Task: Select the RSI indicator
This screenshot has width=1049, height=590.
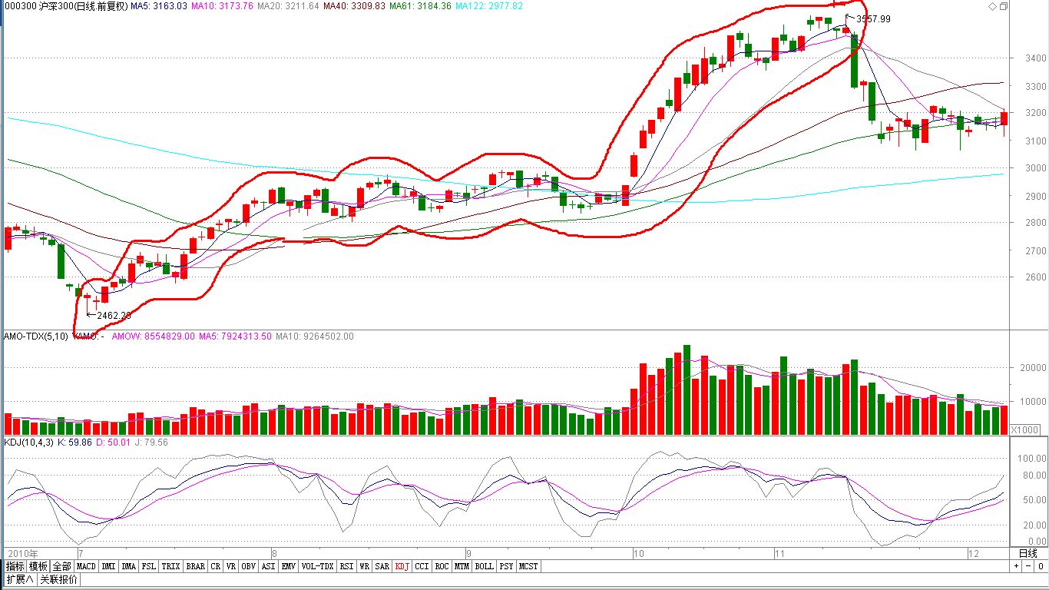Action: 347,566
